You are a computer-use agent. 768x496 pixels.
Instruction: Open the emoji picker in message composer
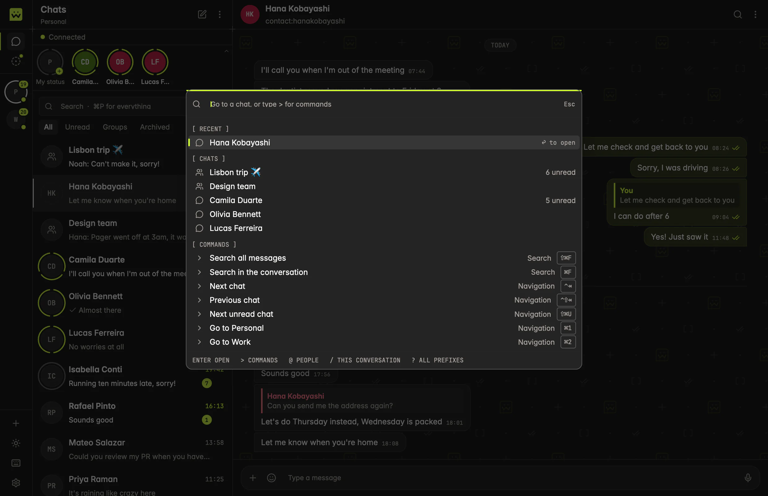pyautogui.click(x=271, y=478)
